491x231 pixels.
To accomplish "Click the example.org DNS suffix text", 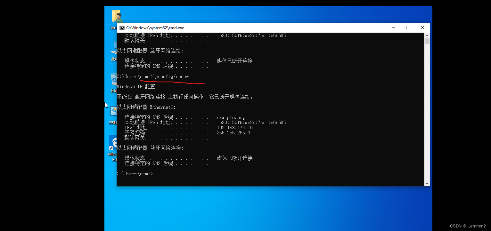I will tap(231, 117).
